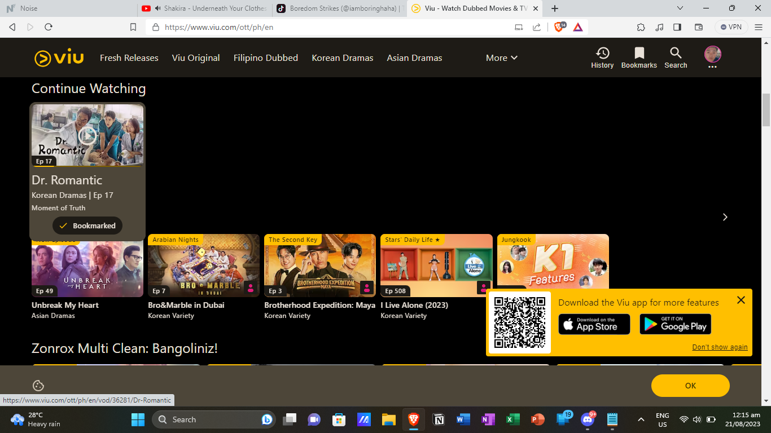Open Asian Dramas category

[414, 58]
